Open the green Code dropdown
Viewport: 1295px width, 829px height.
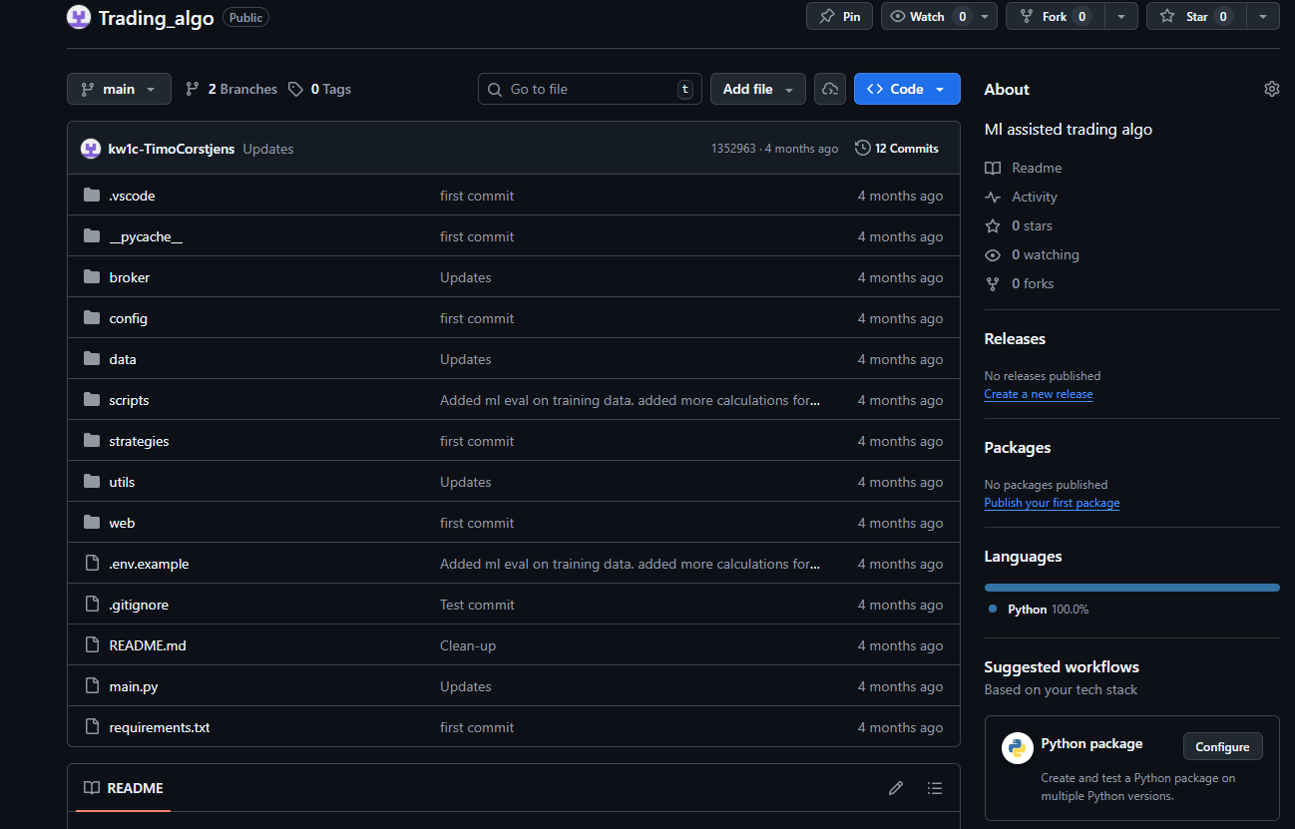pyautogui.click(x=906, y=89)
